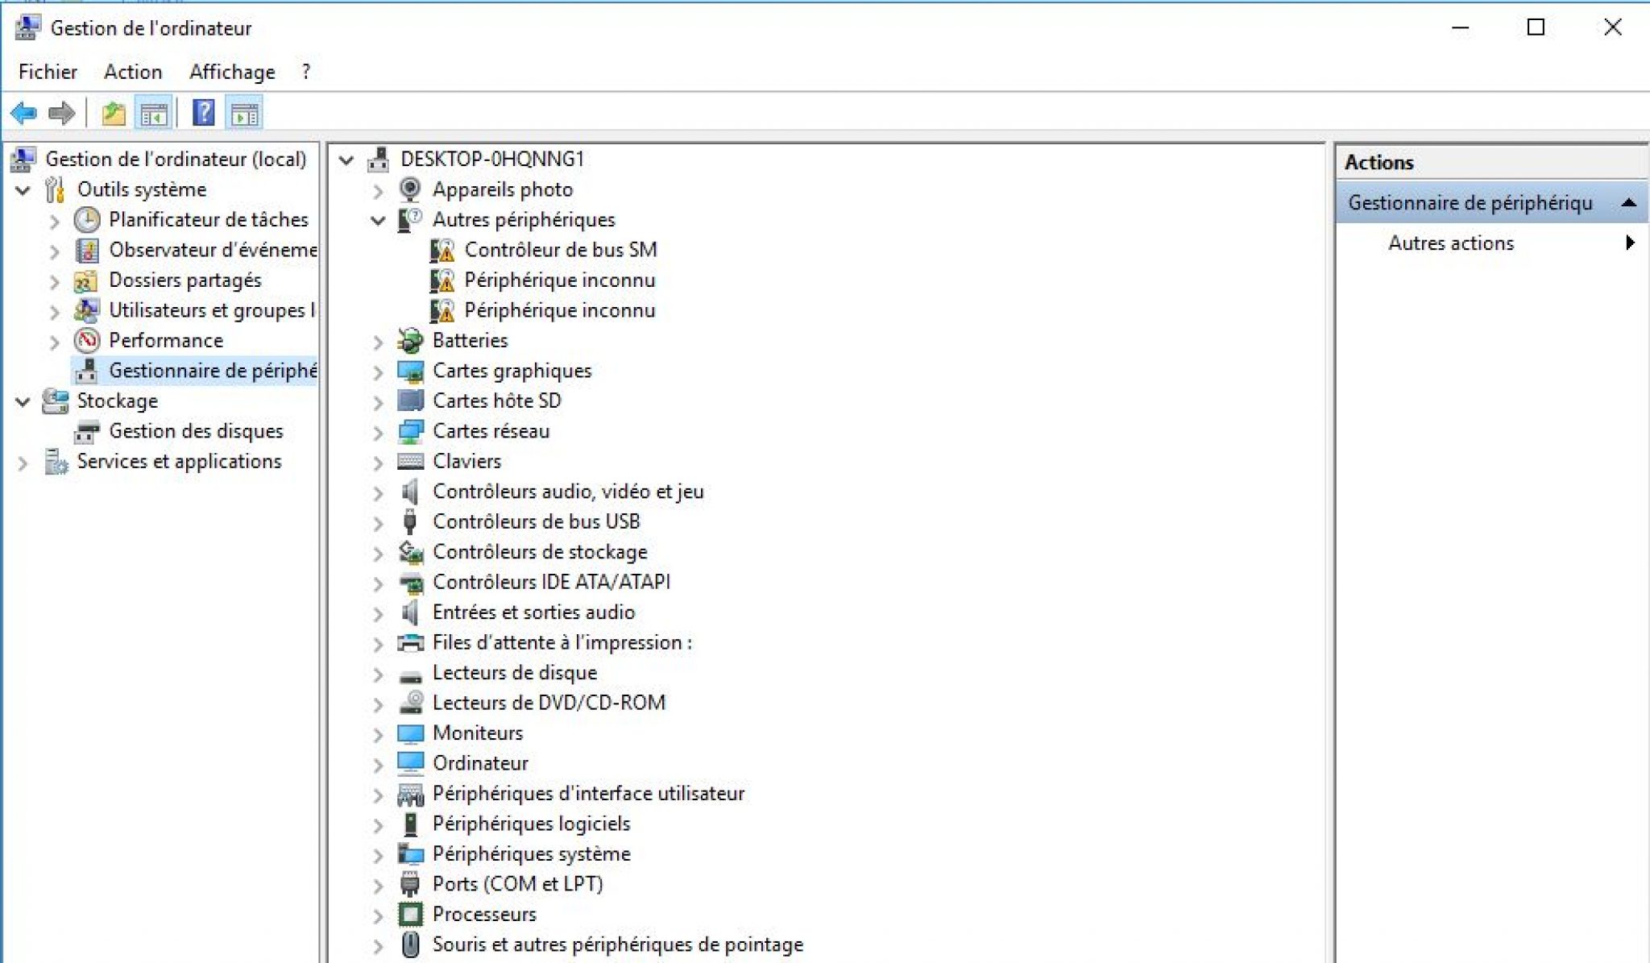Select the Performance tree item
This screenshot has height=963, width=1650.
[165, 341]
